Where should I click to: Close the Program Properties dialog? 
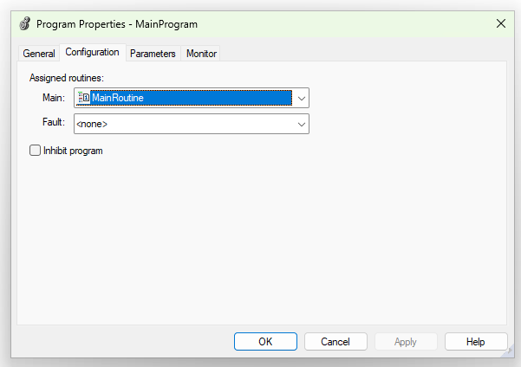point(501,23)
